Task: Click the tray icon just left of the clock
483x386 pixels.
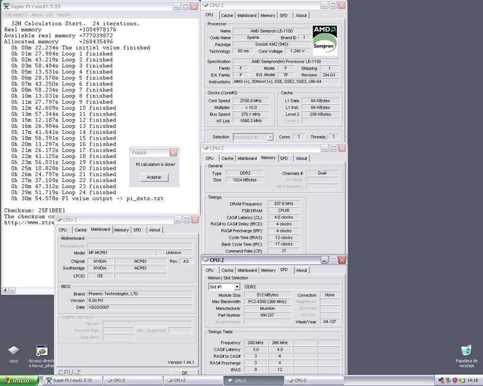Action: pyautogui.click(x=462, y=380)
